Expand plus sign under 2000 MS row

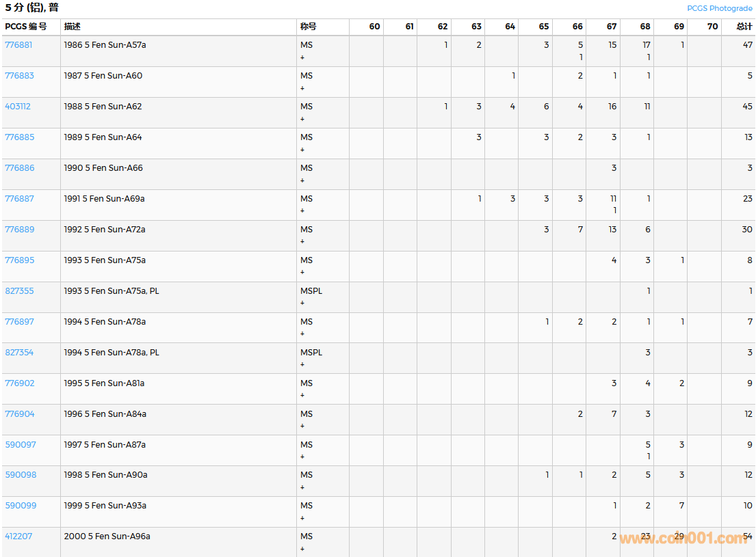coord(302,549)
